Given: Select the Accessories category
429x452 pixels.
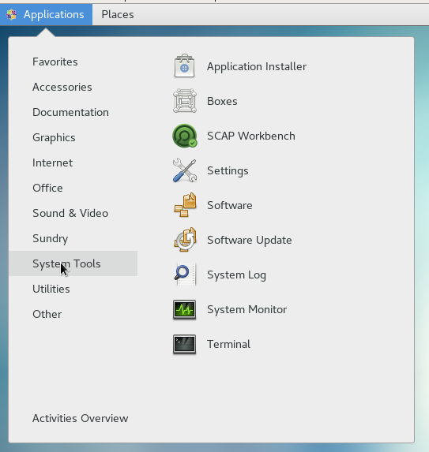Looking at the screenshot, I should [x=62, y=87].
